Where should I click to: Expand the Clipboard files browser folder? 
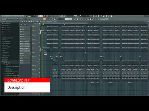[7, 42]
